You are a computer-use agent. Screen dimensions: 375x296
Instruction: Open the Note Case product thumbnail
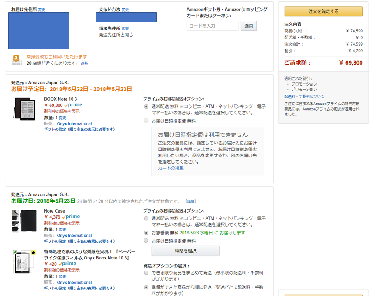click(x=24, y=221)
